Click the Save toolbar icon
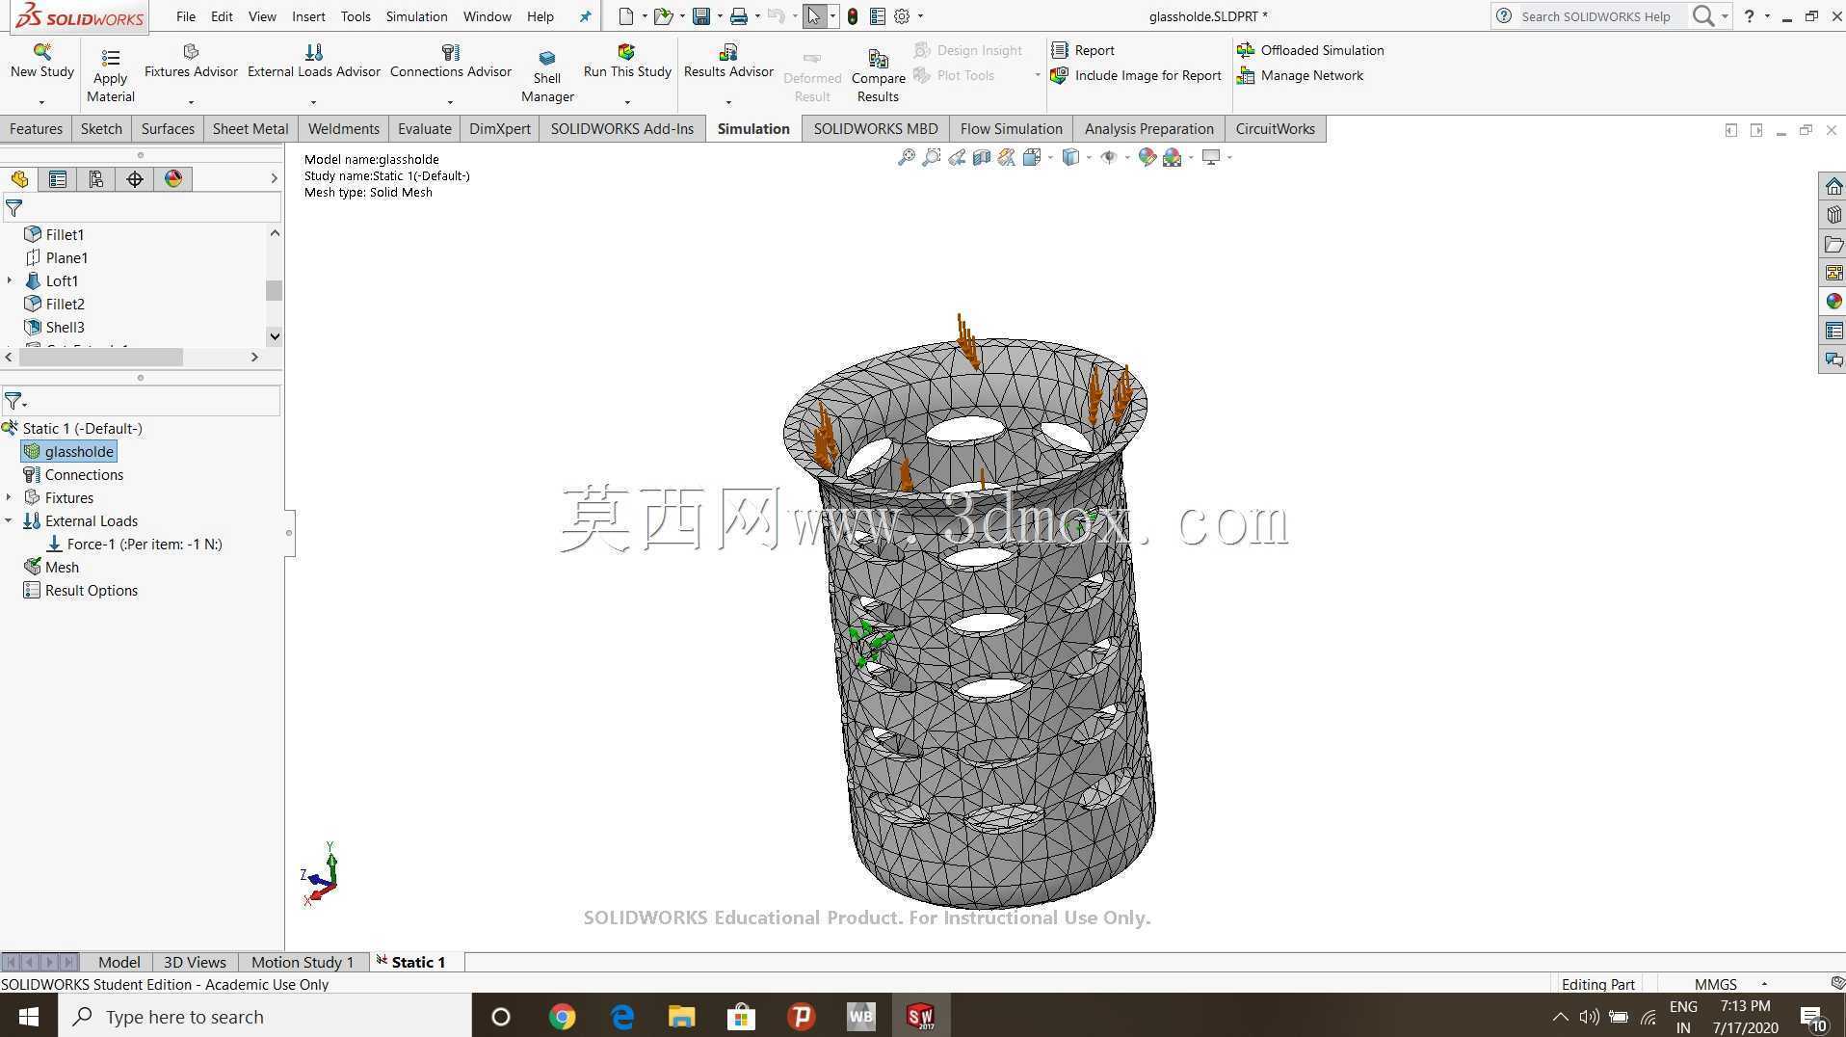Viewport: 1846px width, 1037px height. coord(701,16)
